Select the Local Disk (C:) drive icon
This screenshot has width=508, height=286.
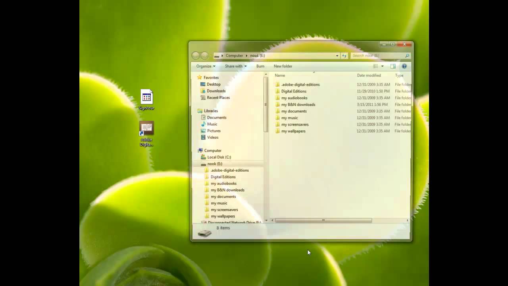[x=203, y=157]
